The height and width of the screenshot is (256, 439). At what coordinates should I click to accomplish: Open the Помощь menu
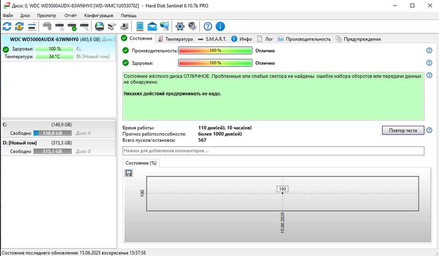129,15
